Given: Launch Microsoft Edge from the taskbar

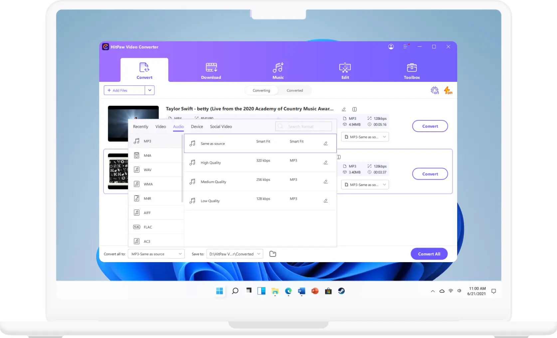Looking at the screenshot, I should [288, 291].
